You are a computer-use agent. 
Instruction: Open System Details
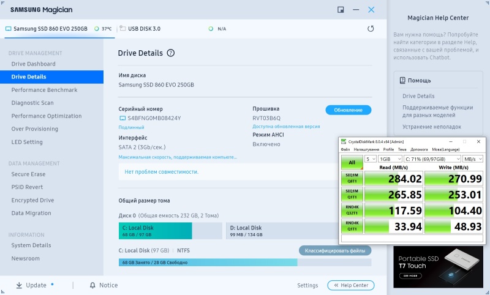31,245
